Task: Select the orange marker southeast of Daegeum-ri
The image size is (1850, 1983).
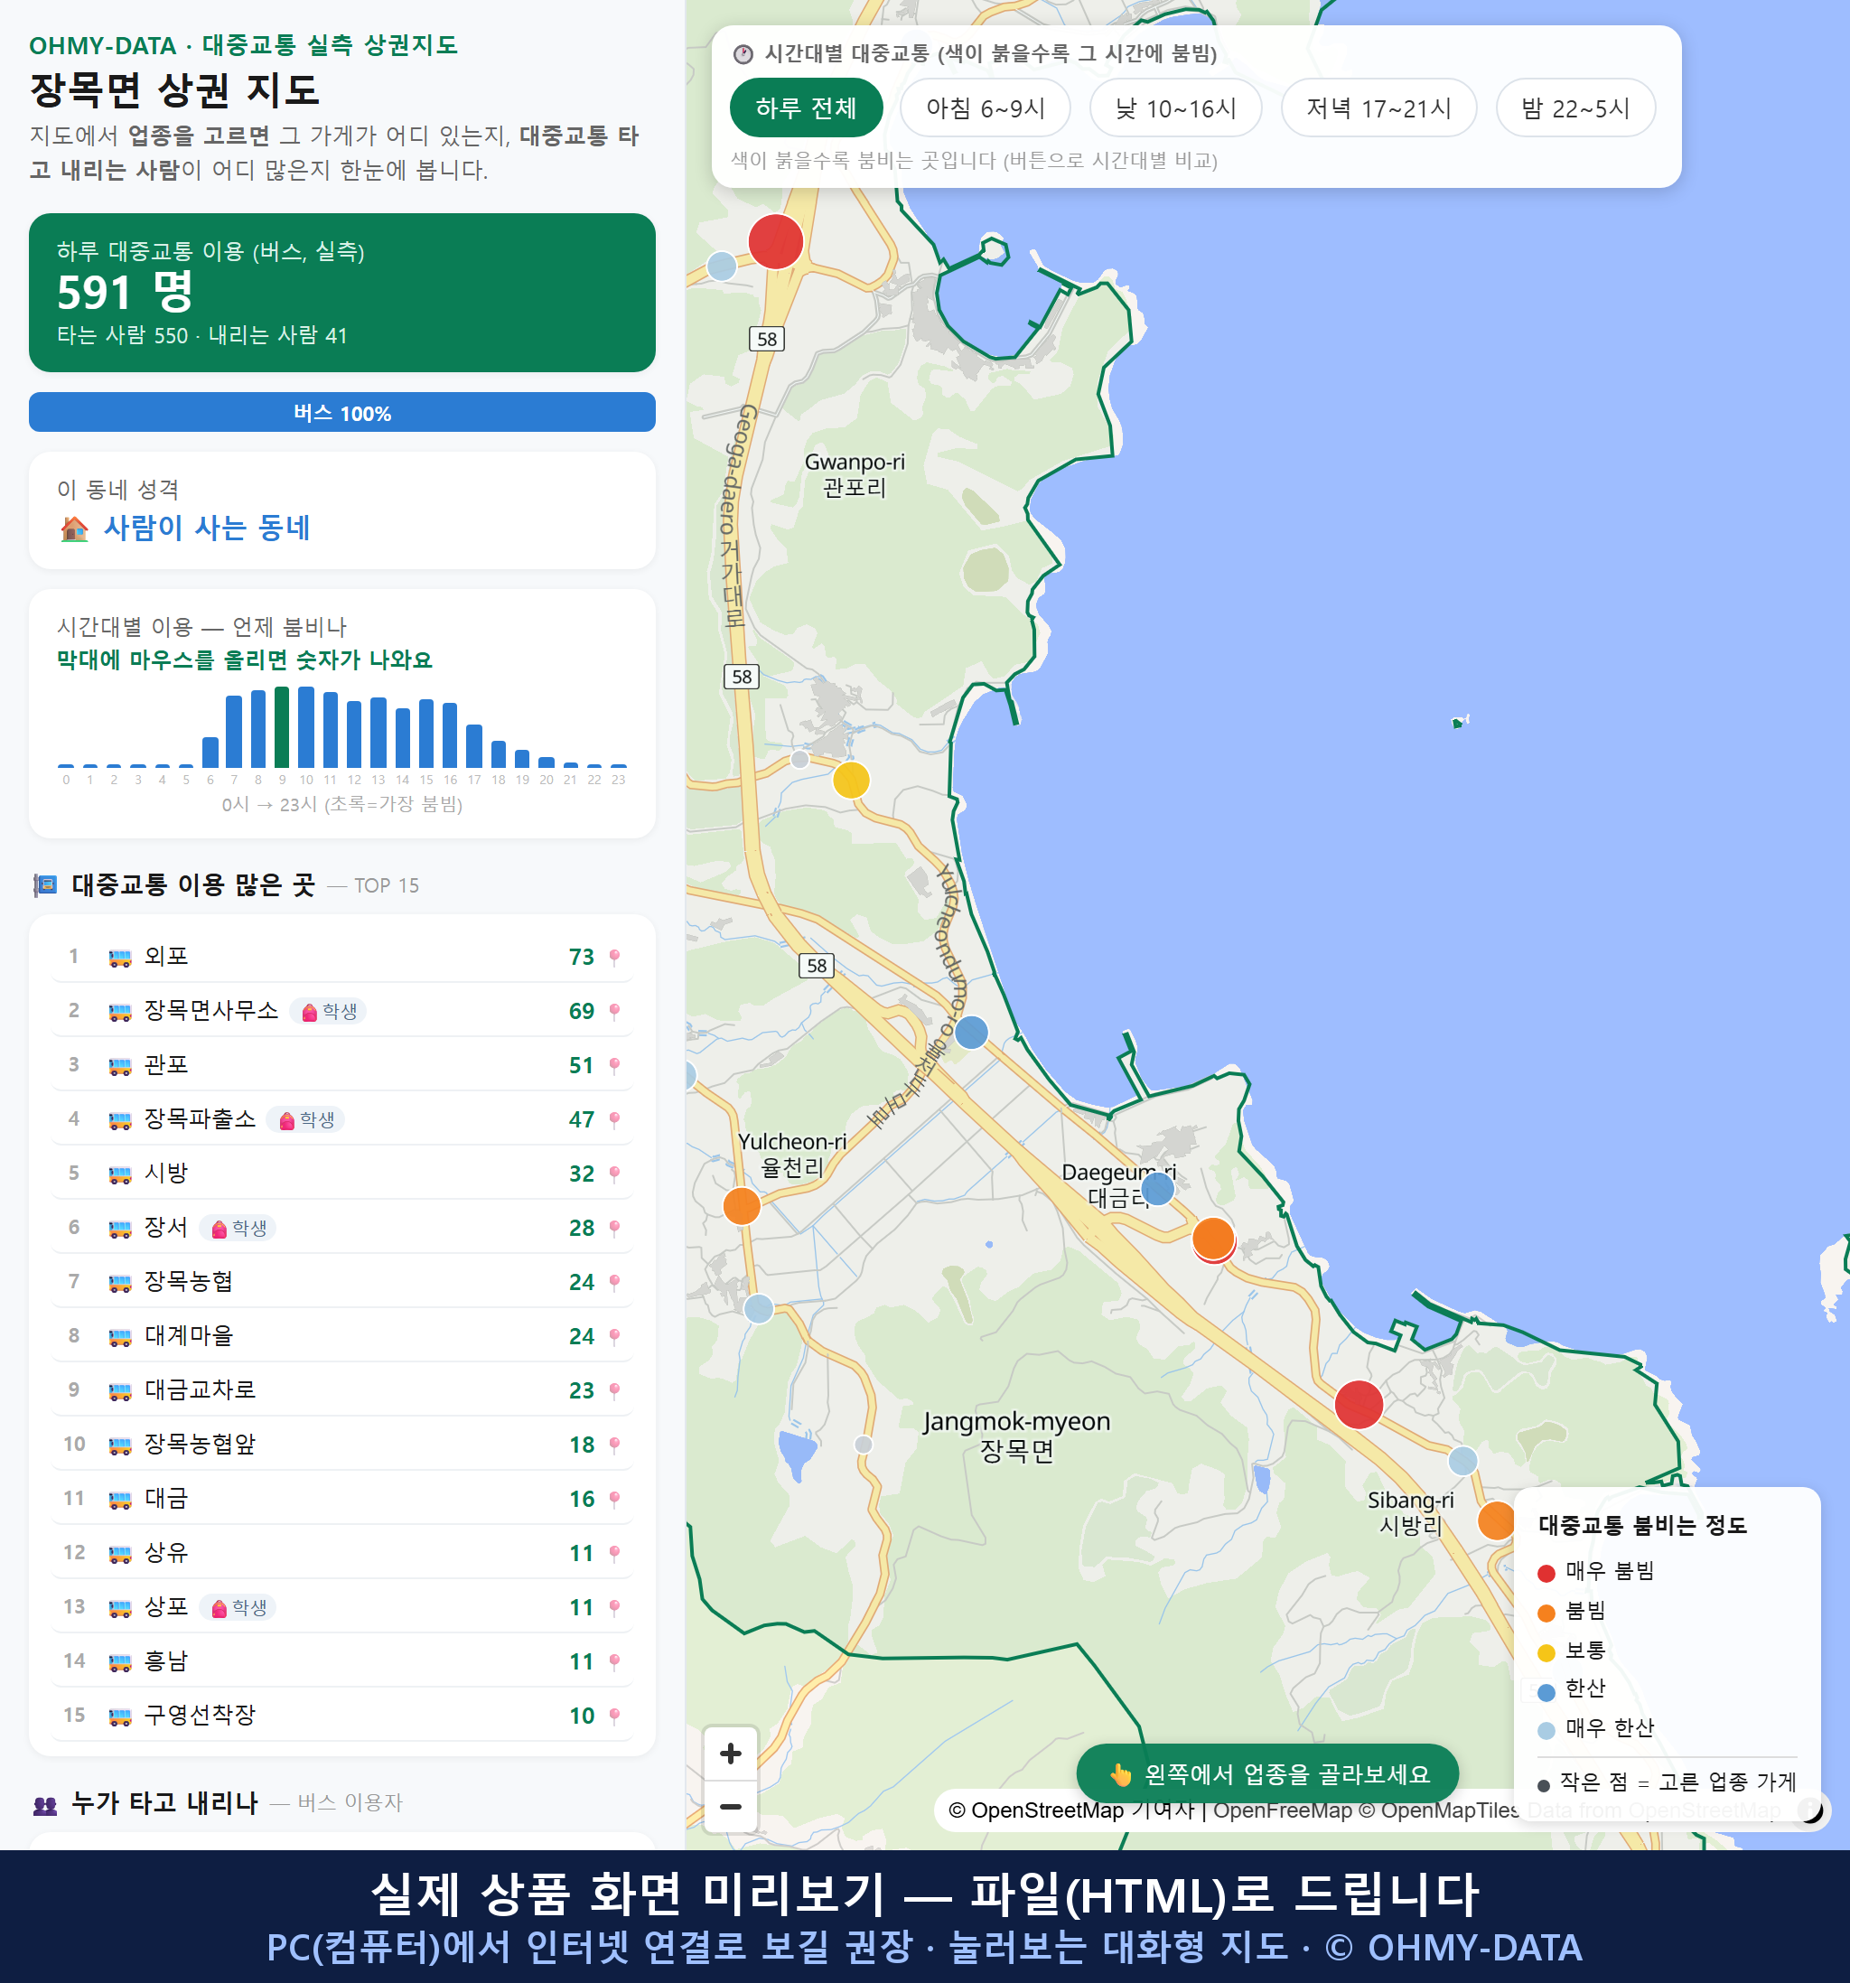Action: 1214,1239
